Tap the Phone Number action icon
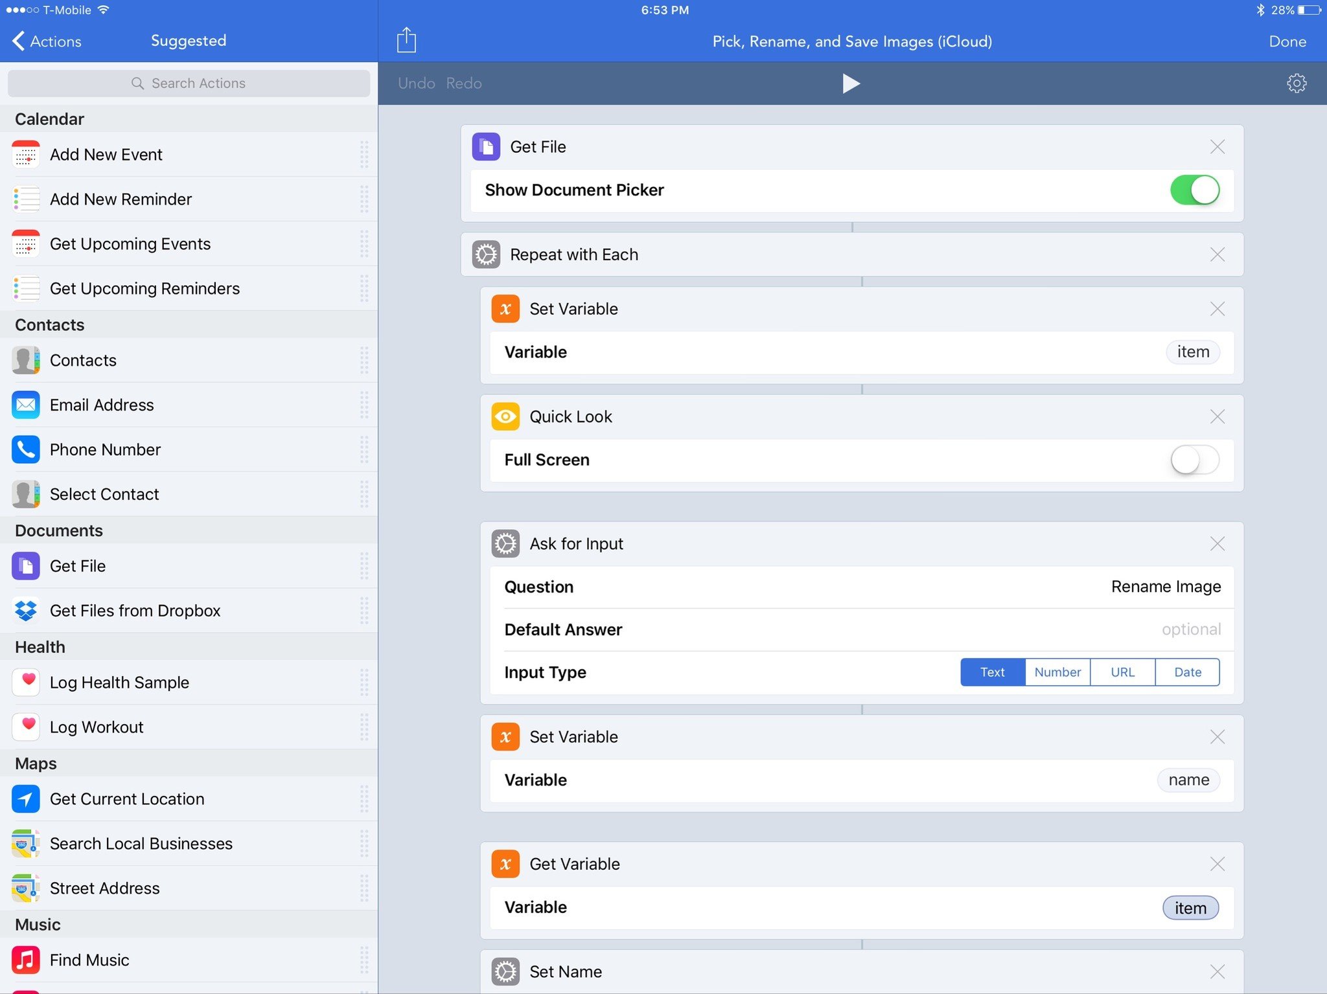The width and height of the screenshot is (1327, 994). pos(26,449)
